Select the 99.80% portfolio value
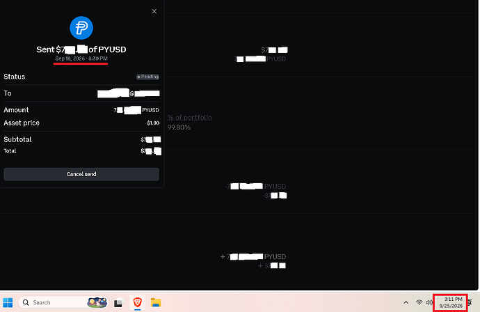Viewport: 480px width, 312px height. point(179,127)
